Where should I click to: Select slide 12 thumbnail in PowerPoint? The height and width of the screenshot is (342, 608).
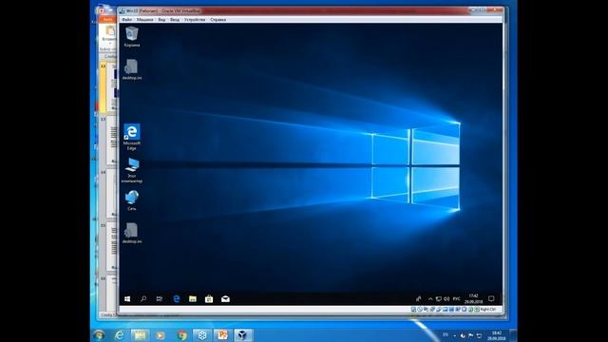tap(112, 87)
